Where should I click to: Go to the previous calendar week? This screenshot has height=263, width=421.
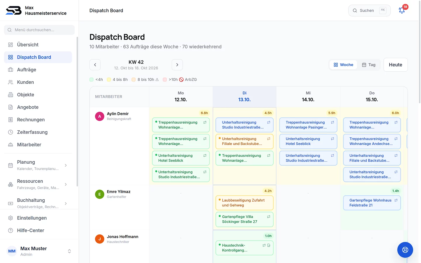95,65
